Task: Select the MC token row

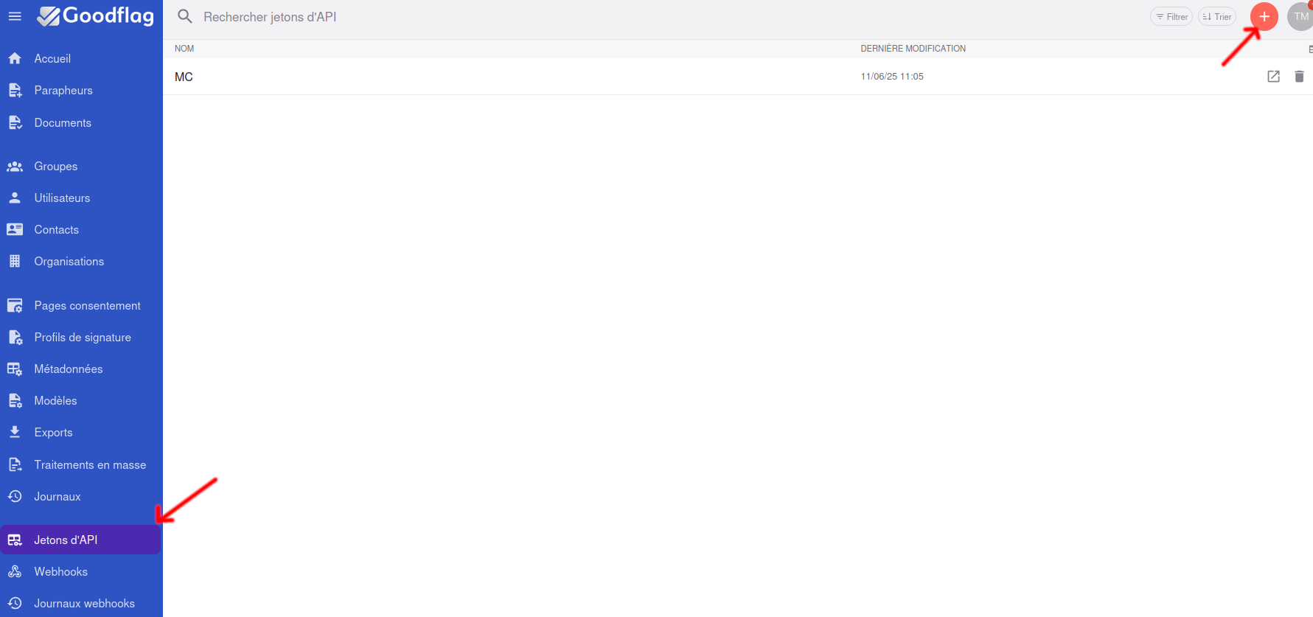Action: coord(516,77)
